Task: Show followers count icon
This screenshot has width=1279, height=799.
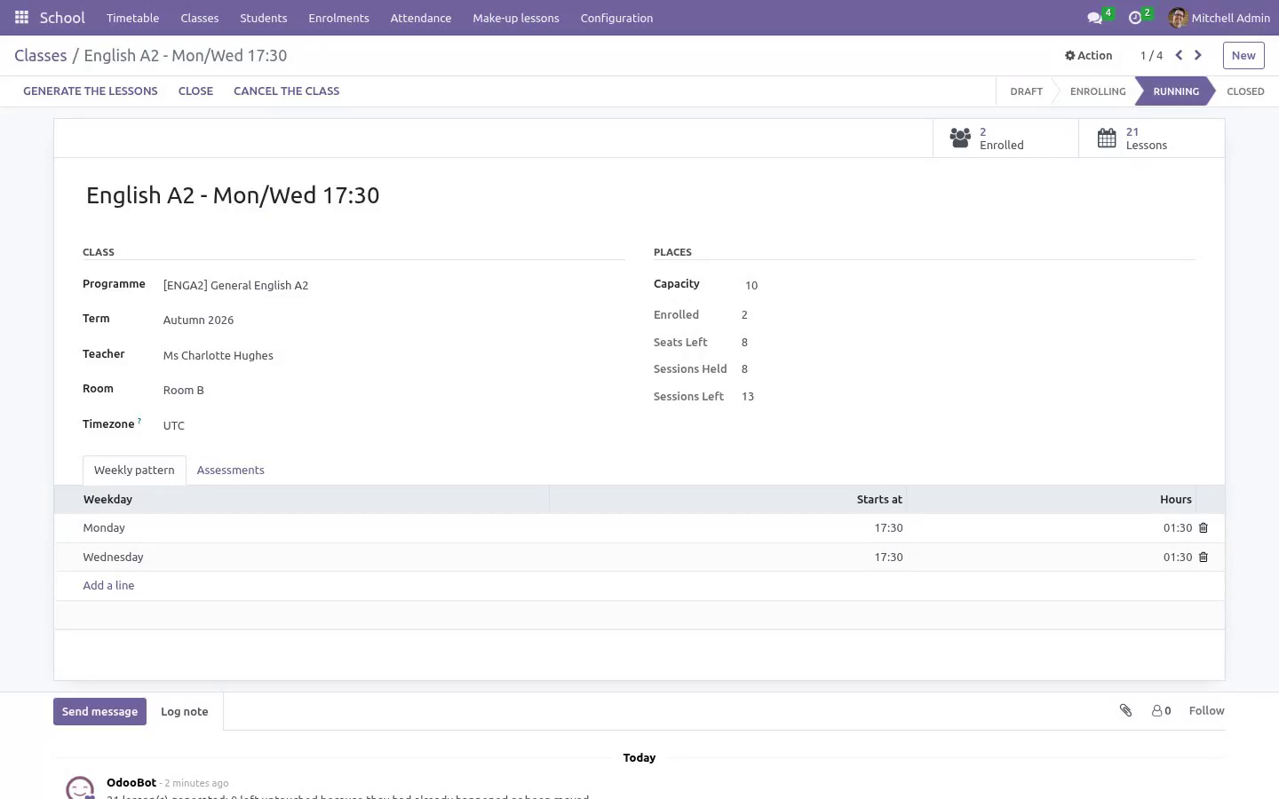Action: (x=1162, y=710)
